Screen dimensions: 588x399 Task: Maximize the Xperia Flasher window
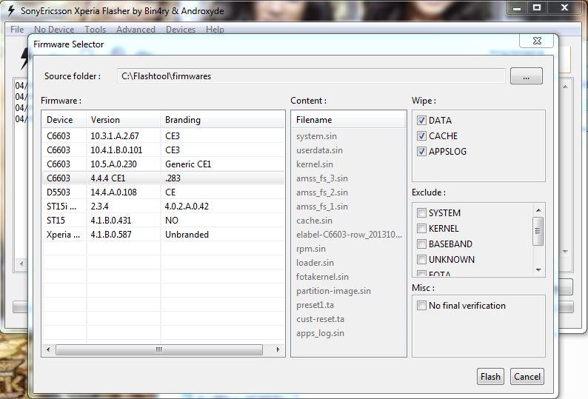(x=537, y=8)
